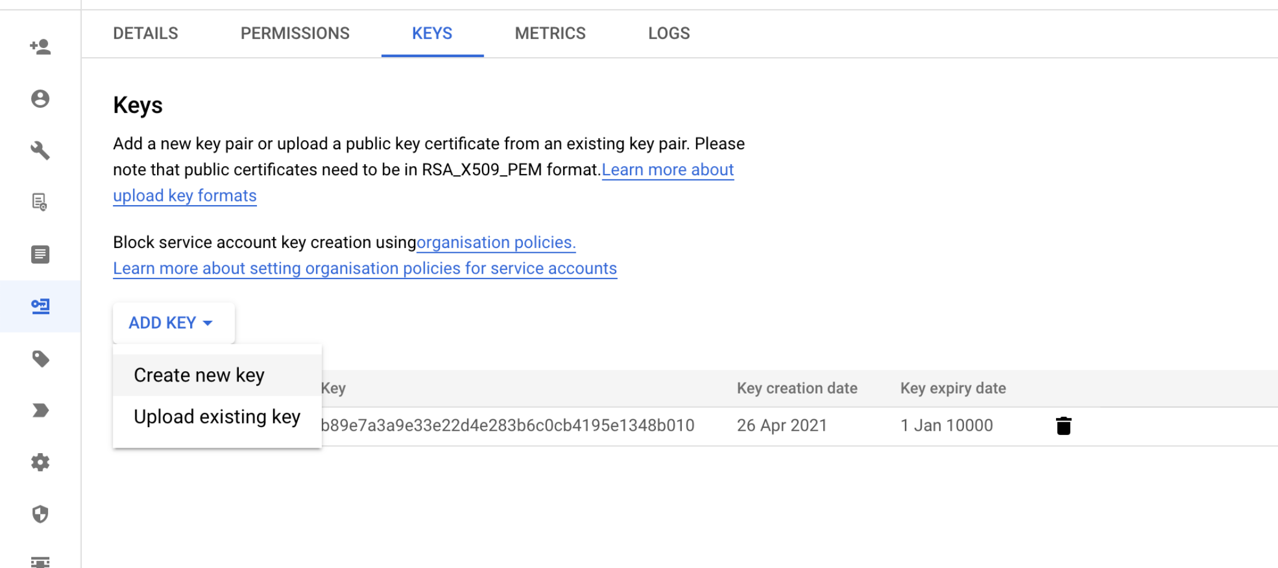
Task: Open the Labels tag sidebar icon
Action: click(x=40, y=359)
